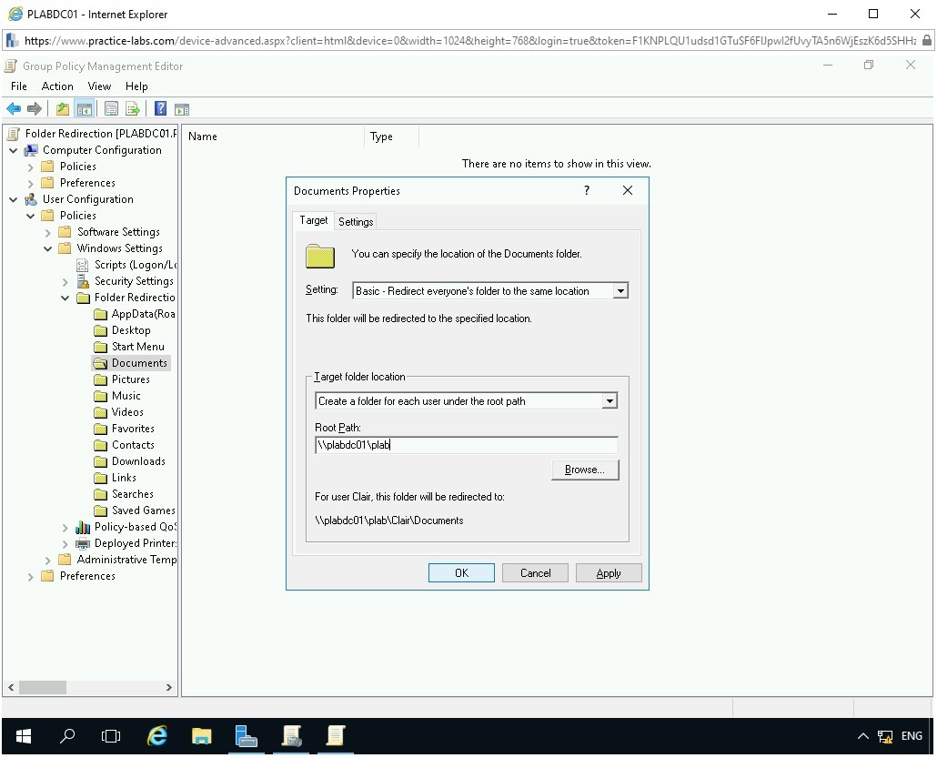Open File Explorer from the taskbar
Viewport: 937px width, 758px height.
point(201,736)
